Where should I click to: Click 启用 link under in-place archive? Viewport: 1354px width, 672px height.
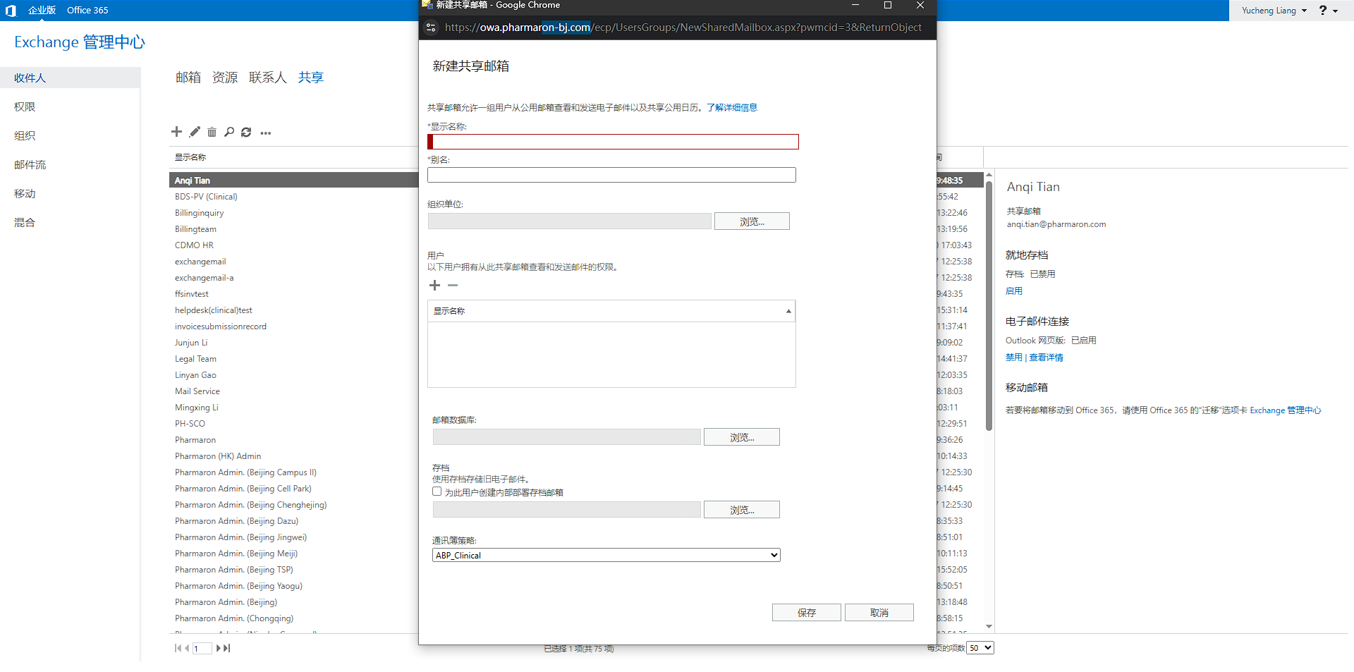click(x=1014, y=291)
